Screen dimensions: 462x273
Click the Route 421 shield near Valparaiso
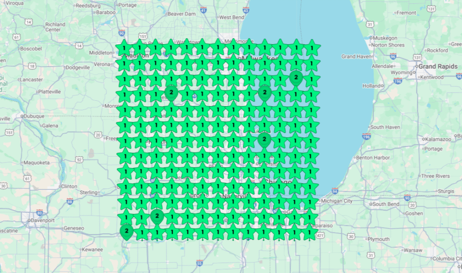click(x=320, y=235)
